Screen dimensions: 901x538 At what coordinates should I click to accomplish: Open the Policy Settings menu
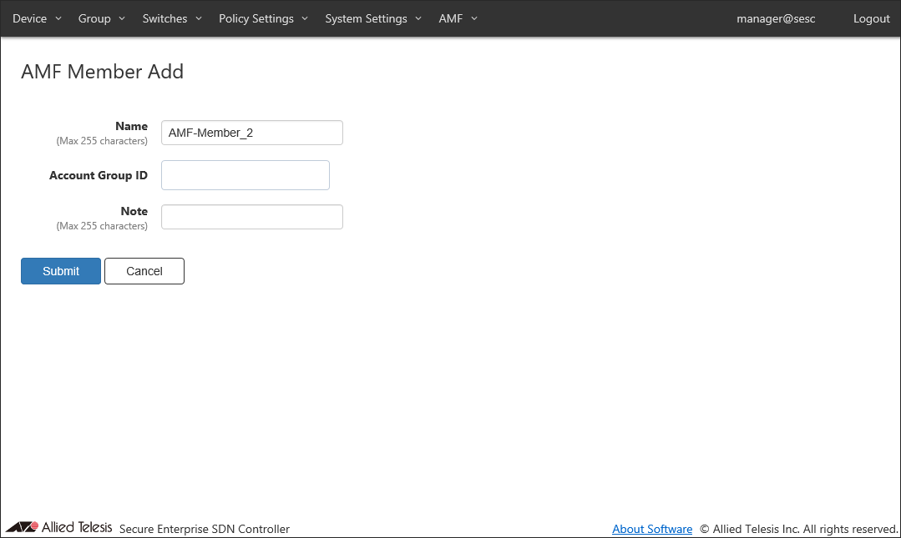point(263,18)
